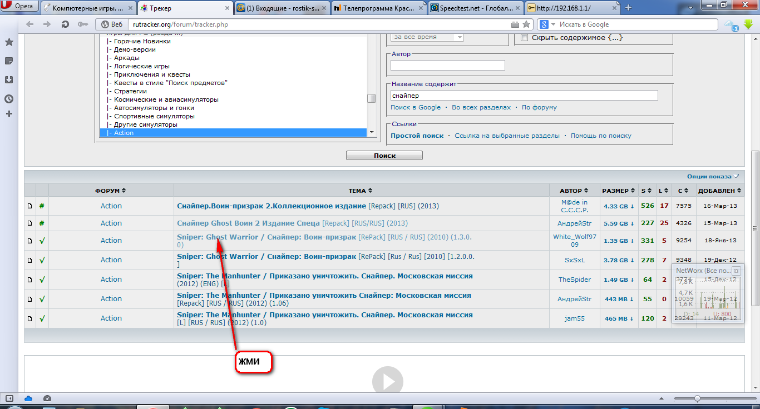Sort results by ТЕМА column

(x=361, y=191)
